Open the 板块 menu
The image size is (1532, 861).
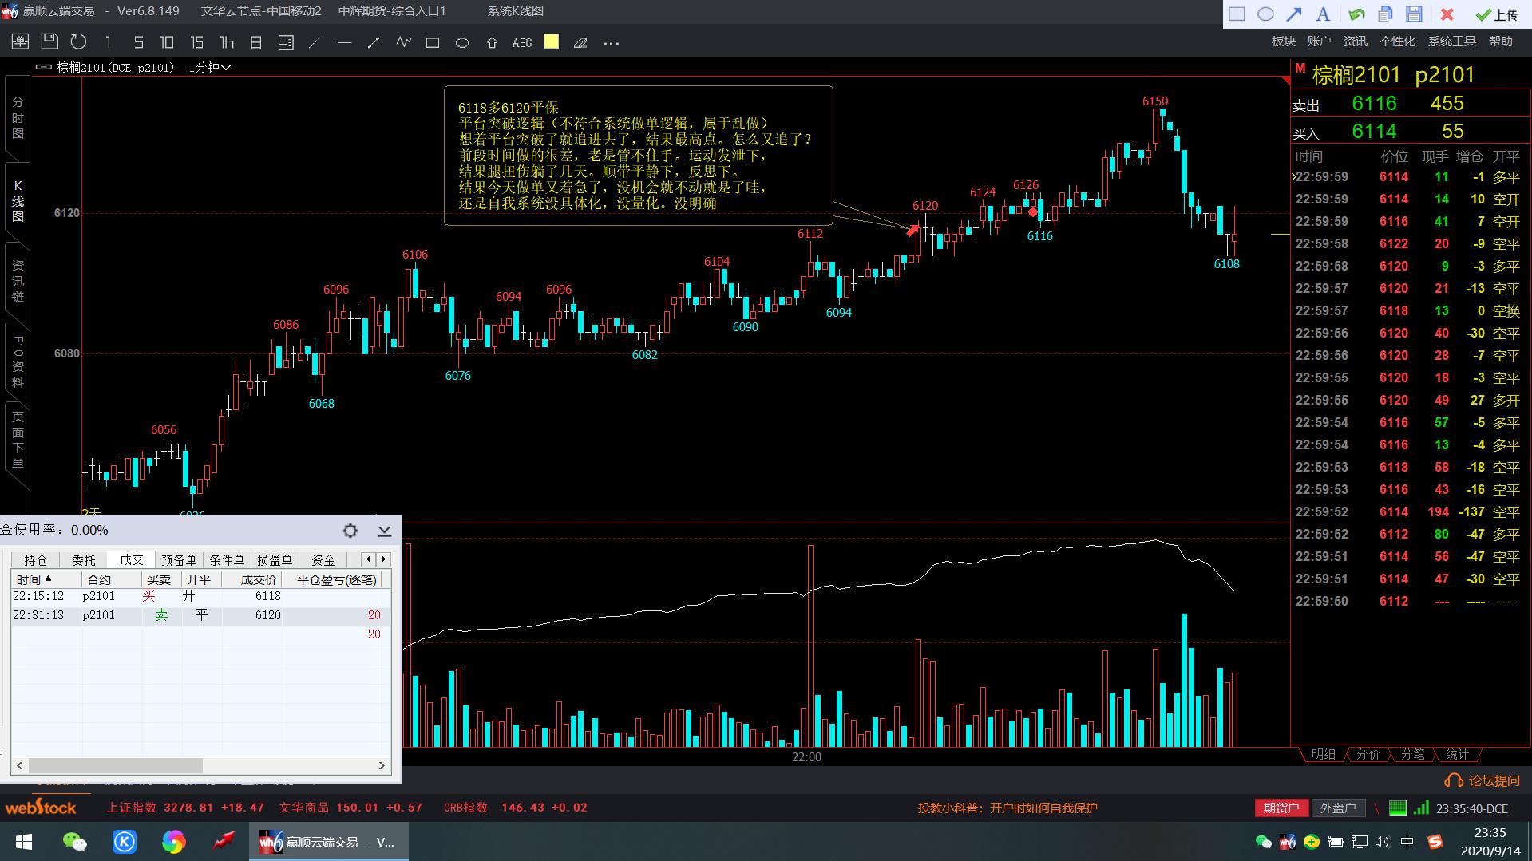click(1283, 41)
